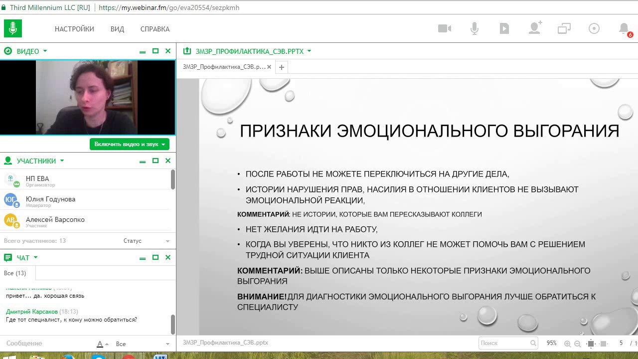Click participants list scrollbar
Viewport: 638px width, 359px height.
tap(173, 179)
